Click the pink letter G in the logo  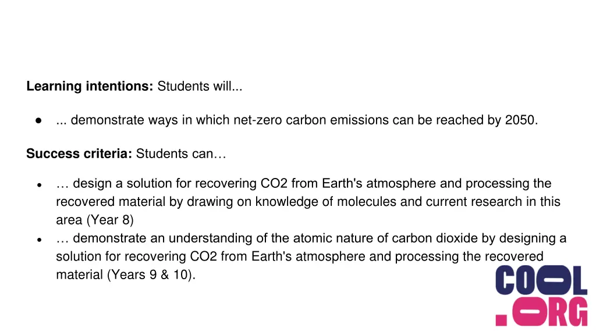577,312
